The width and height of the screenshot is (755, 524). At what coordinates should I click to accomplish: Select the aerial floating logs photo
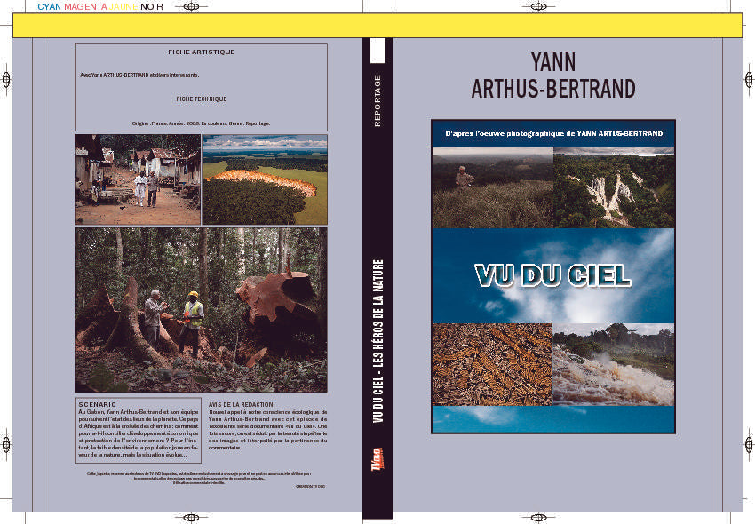[492, 364]
